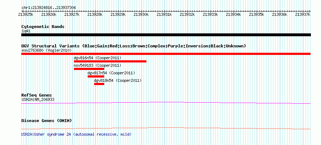The image size is (321, 145).
Task: Click ruler position 213933k
Action: (210, 14)
